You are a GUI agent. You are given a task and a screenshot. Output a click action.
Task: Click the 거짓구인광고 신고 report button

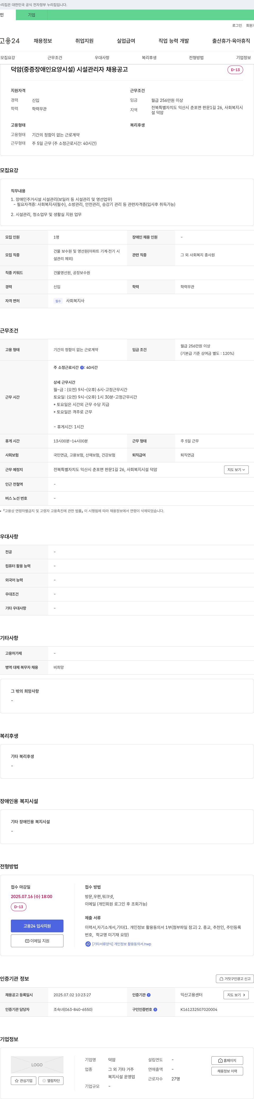pos(235,979)
